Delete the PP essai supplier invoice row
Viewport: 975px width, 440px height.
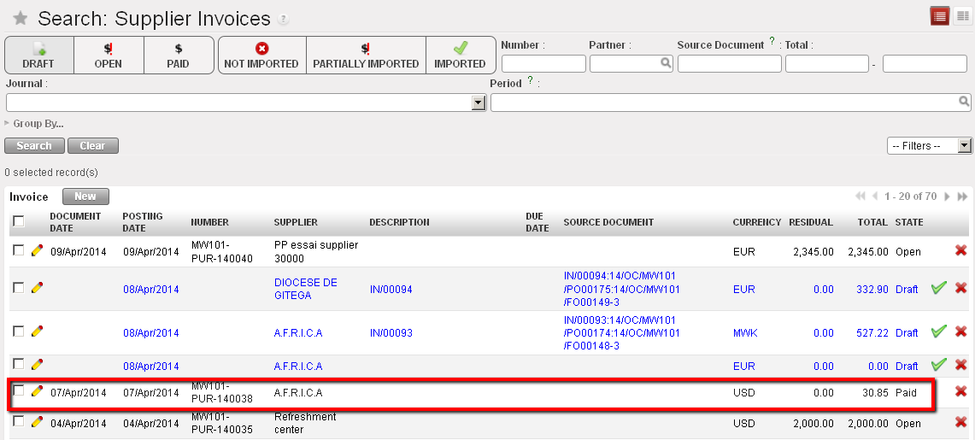tap(960, 251)
